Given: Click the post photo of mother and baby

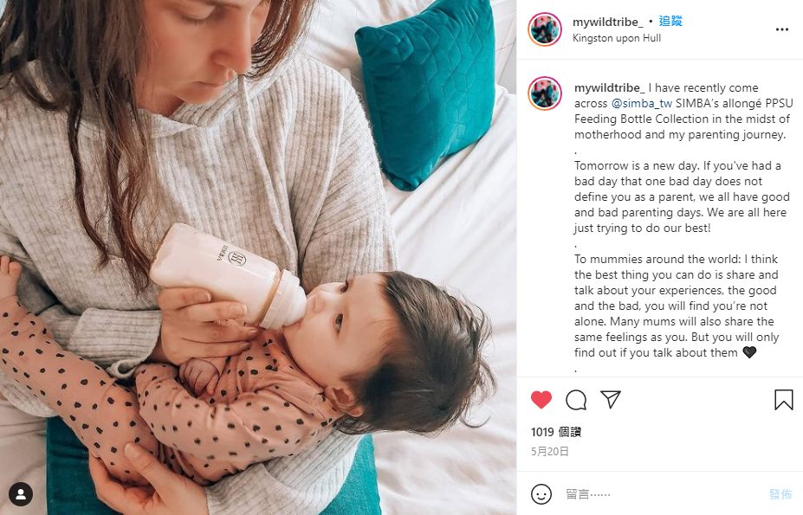Looking at the screenshot, I should click(258, 258).
